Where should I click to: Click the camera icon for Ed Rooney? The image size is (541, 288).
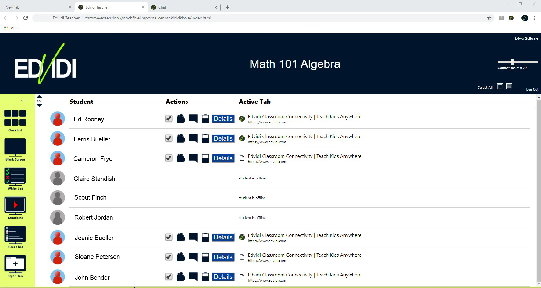point(181,119)
